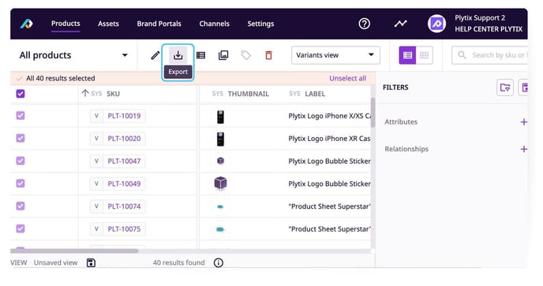Switch to grid view layout icon

425,55
